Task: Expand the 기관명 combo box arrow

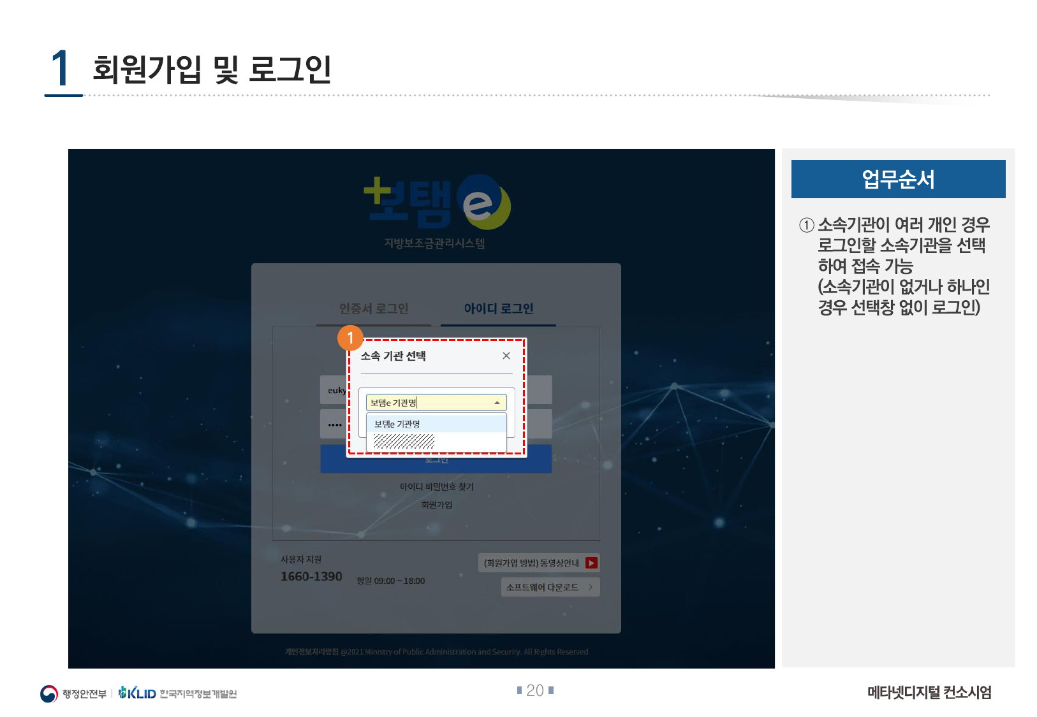Action: [497, 403]
